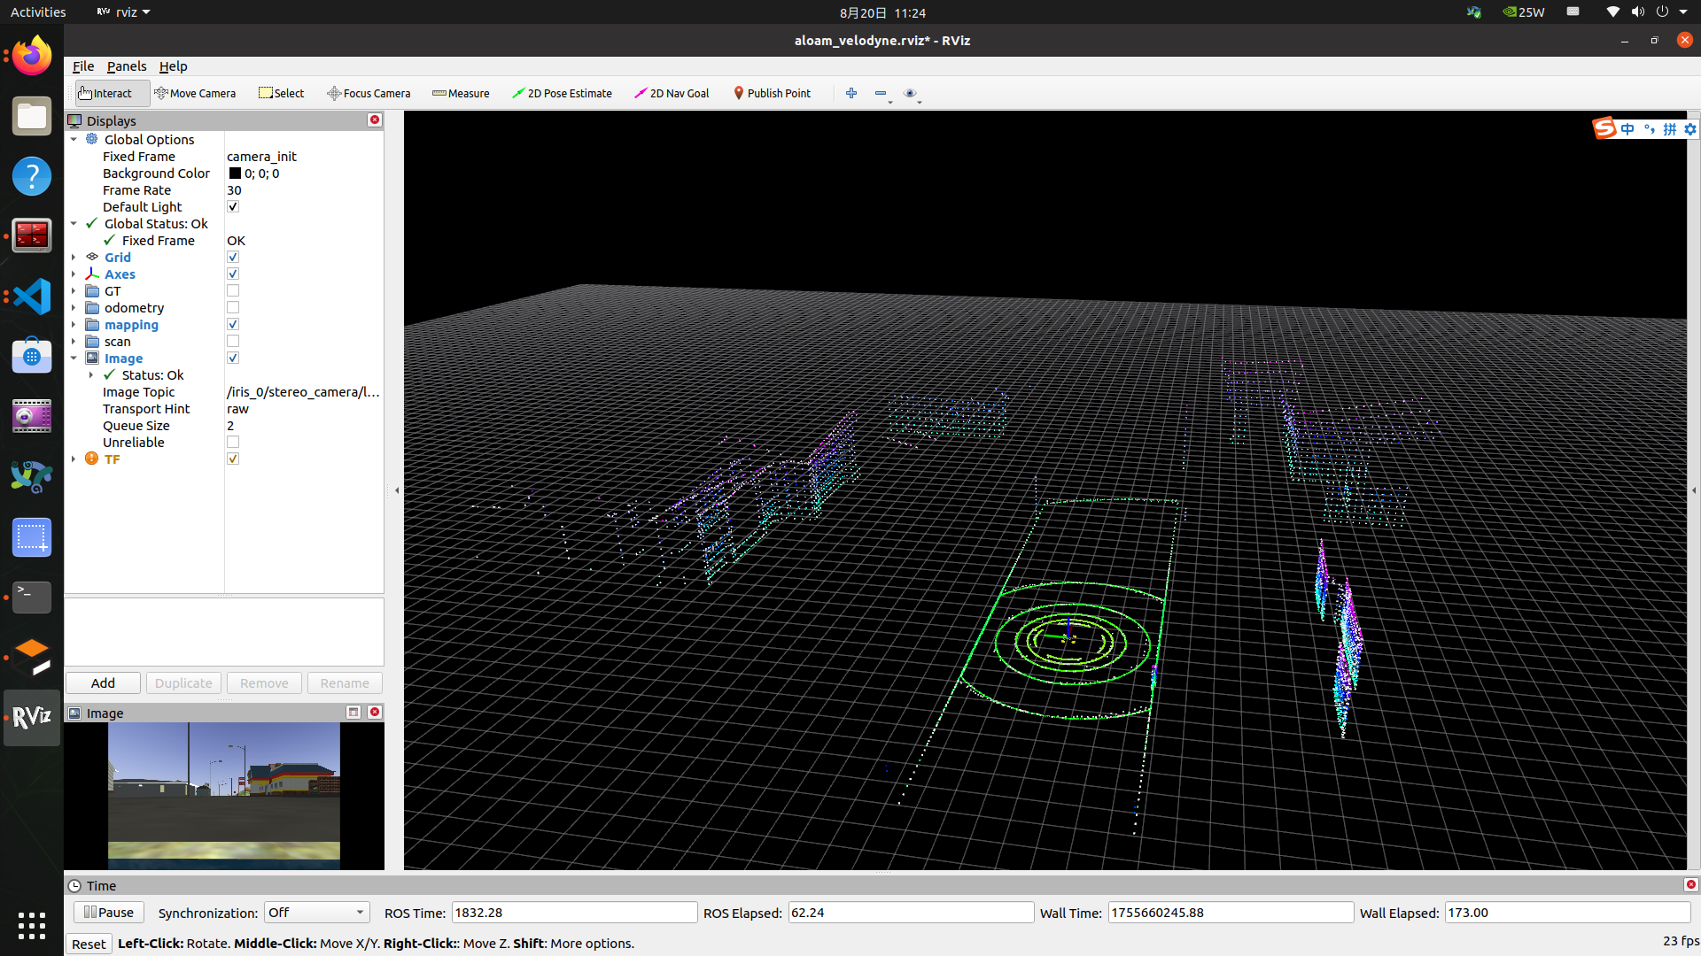This screenshot has width=1701, height=956.
Task: Click the Background Color black swatch
Action: 235,173
